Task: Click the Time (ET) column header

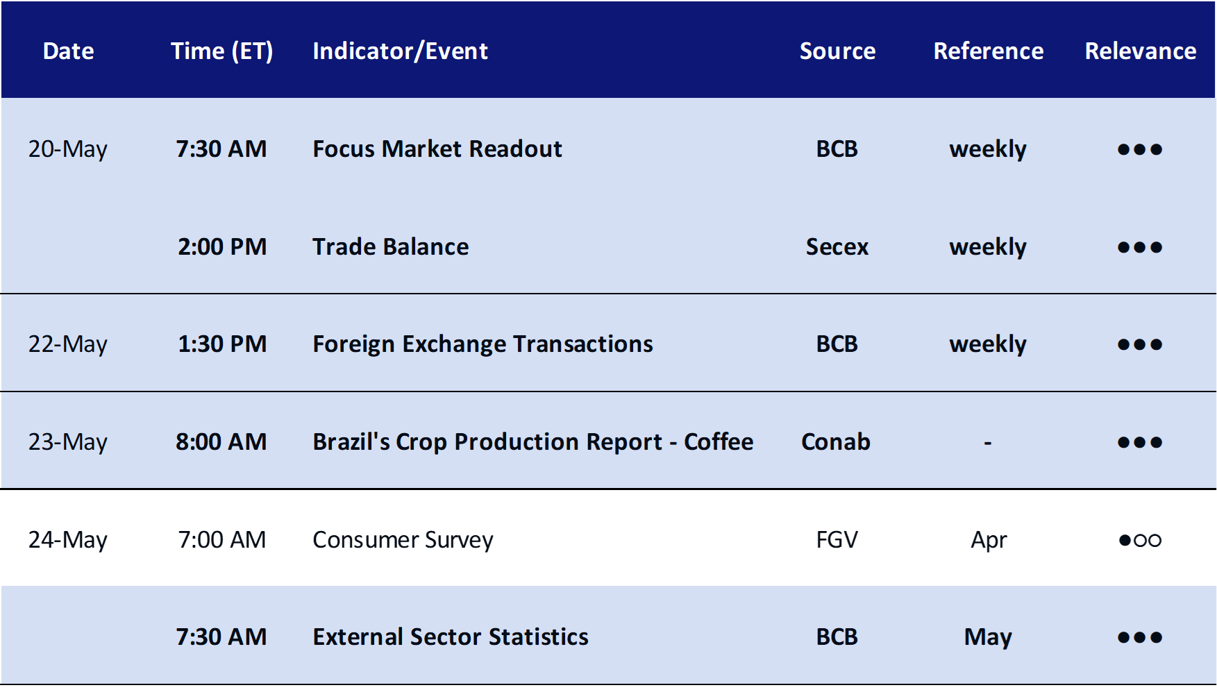Action: (x=222, y=51)
